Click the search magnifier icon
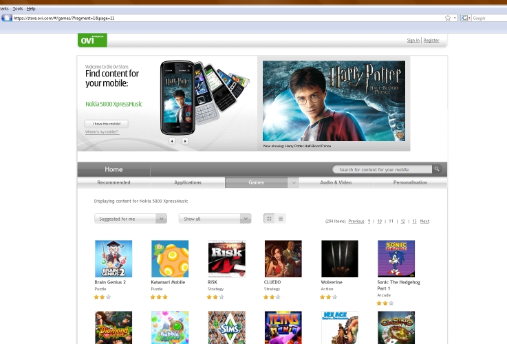 point(437,169)
